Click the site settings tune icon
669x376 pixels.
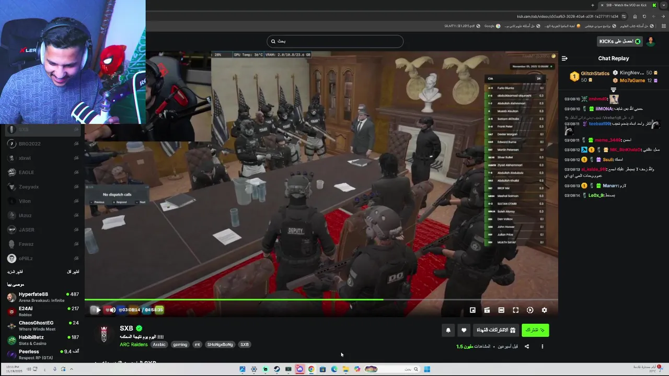pyautogui.click(x=624, y=16)
